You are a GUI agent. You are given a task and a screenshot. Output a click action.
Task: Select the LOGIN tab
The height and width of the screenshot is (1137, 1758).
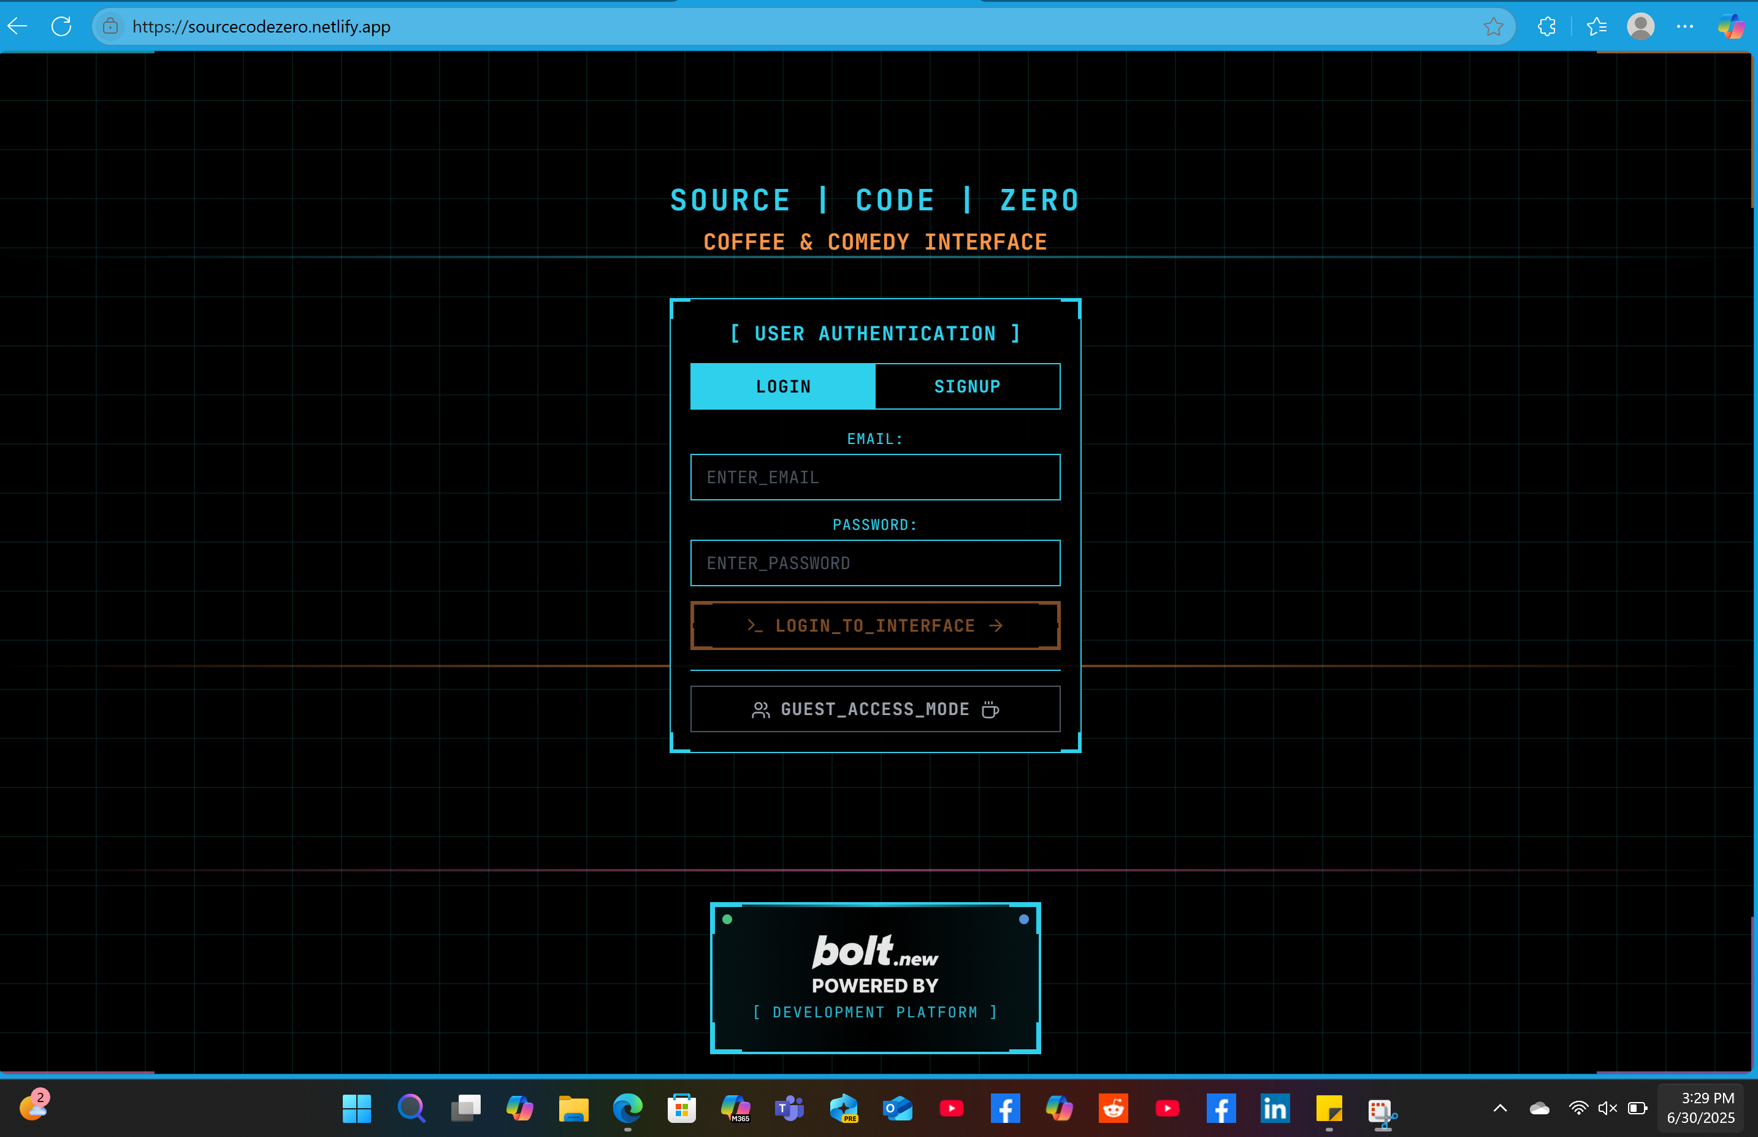click(x=783, y=386)
